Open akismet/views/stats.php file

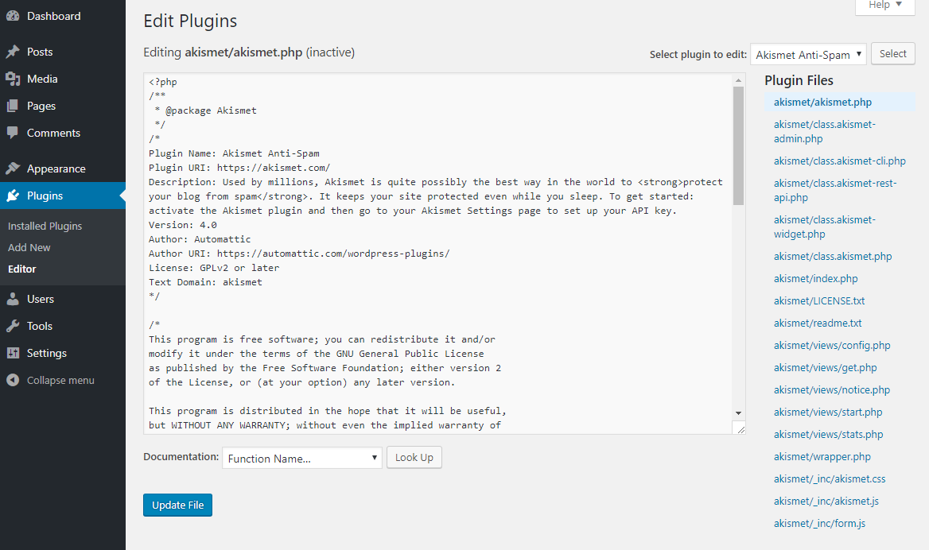pyautogui.click(x=828, y=435)
